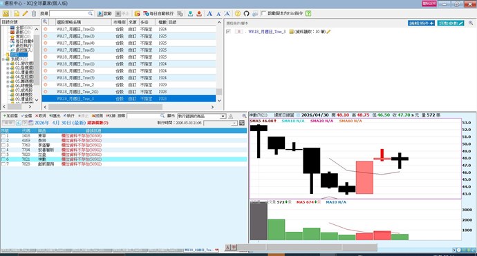Expand the 04.型態 system folder

pos(8,77)
